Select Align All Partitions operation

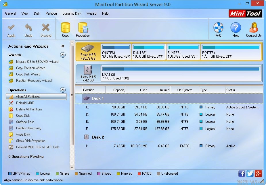36,97
